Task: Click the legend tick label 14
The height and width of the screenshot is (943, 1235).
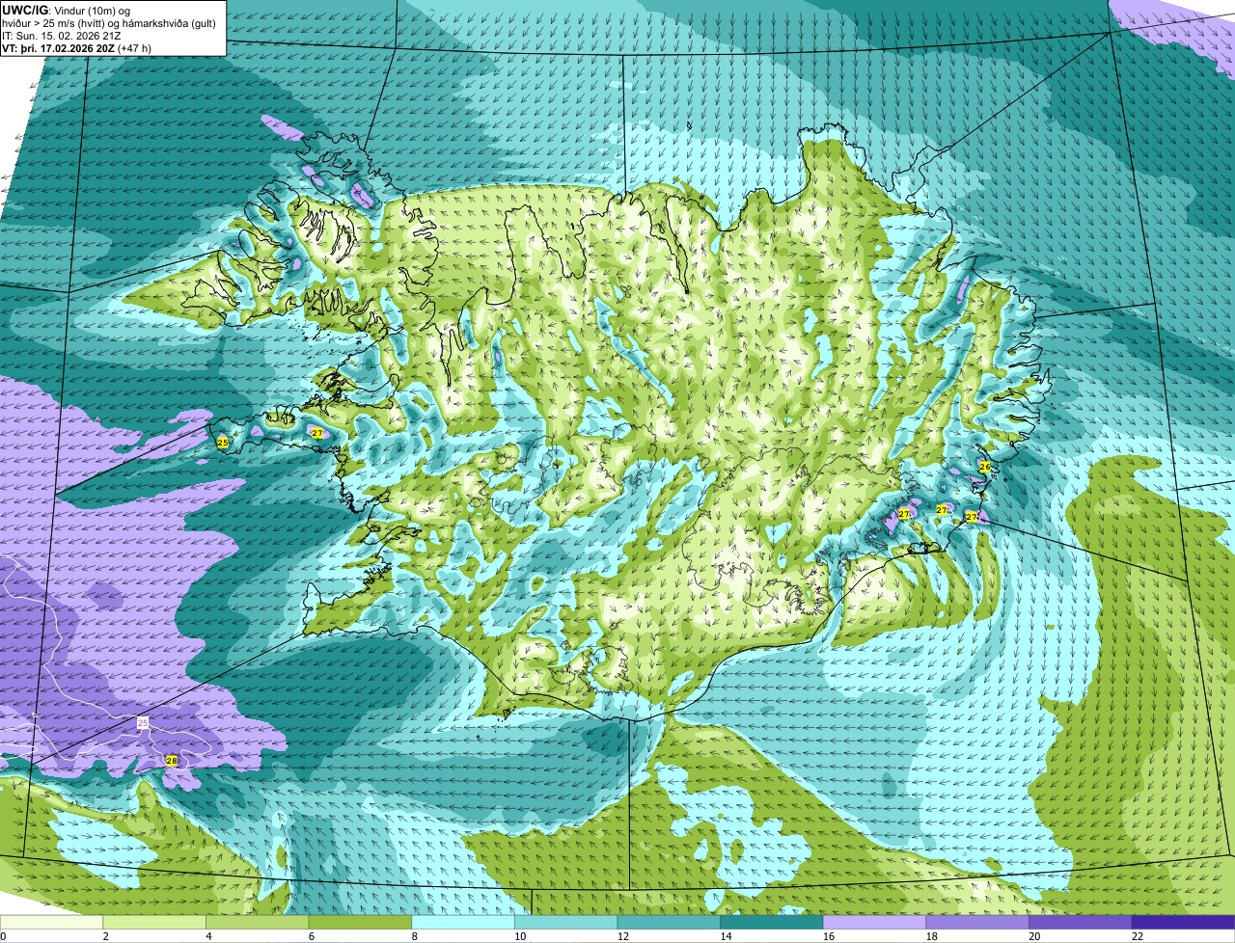Action: (726, 936)
